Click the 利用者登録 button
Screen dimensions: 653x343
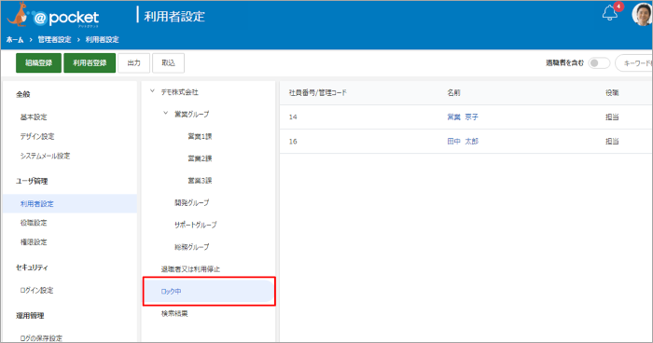coord(90,62)
